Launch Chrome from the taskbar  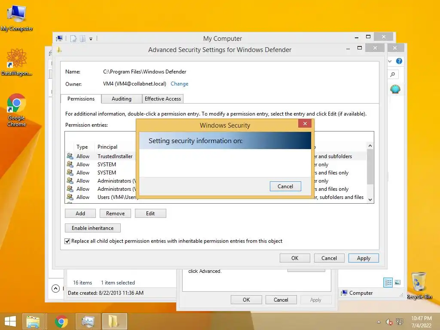(61, 321)
